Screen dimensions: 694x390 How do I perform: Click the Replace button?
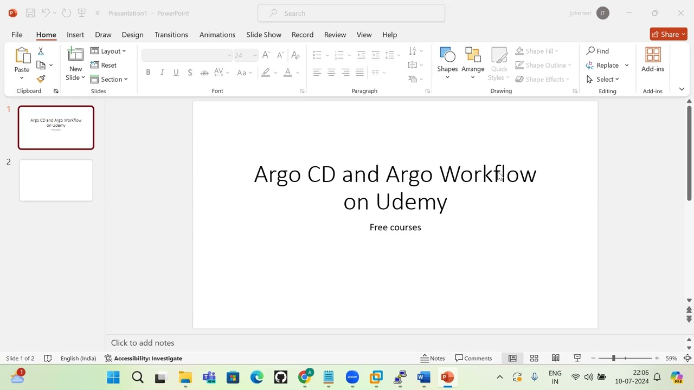[x=603, y=65]
